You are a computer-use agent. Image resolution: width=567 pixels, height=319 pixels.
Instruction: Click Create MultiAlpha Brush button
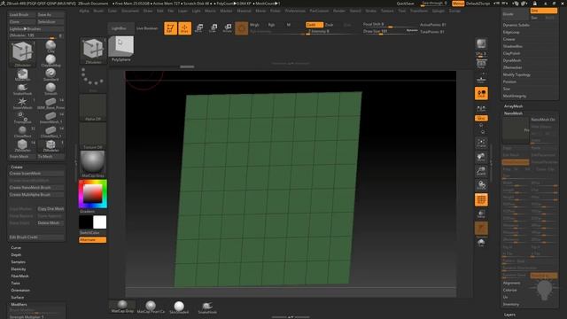click(x=36, y=195)
